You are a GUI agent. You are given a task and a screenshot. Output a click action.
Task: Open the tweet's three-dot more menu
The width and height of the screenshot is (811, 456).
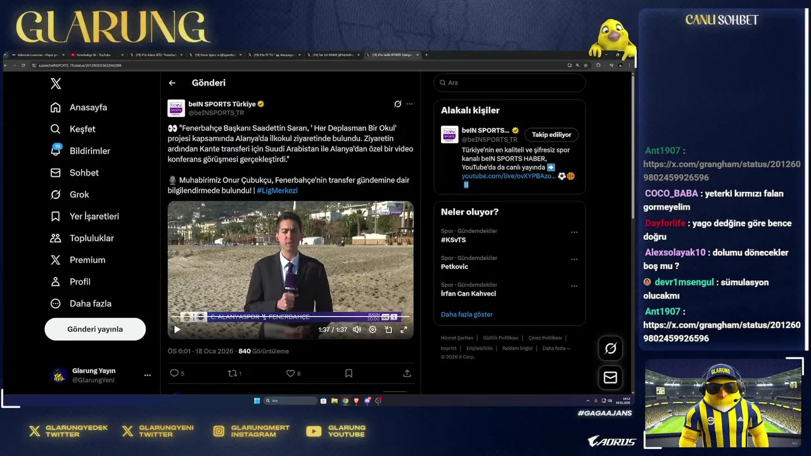(409, 104)
